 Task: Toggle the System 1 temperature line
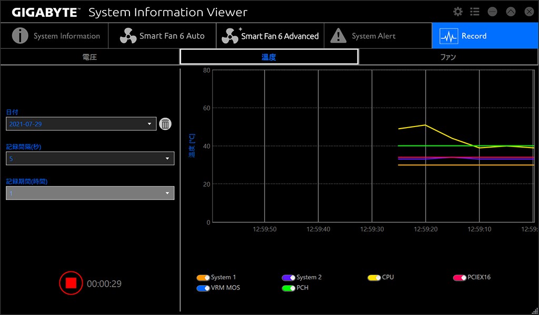(203, 277)
